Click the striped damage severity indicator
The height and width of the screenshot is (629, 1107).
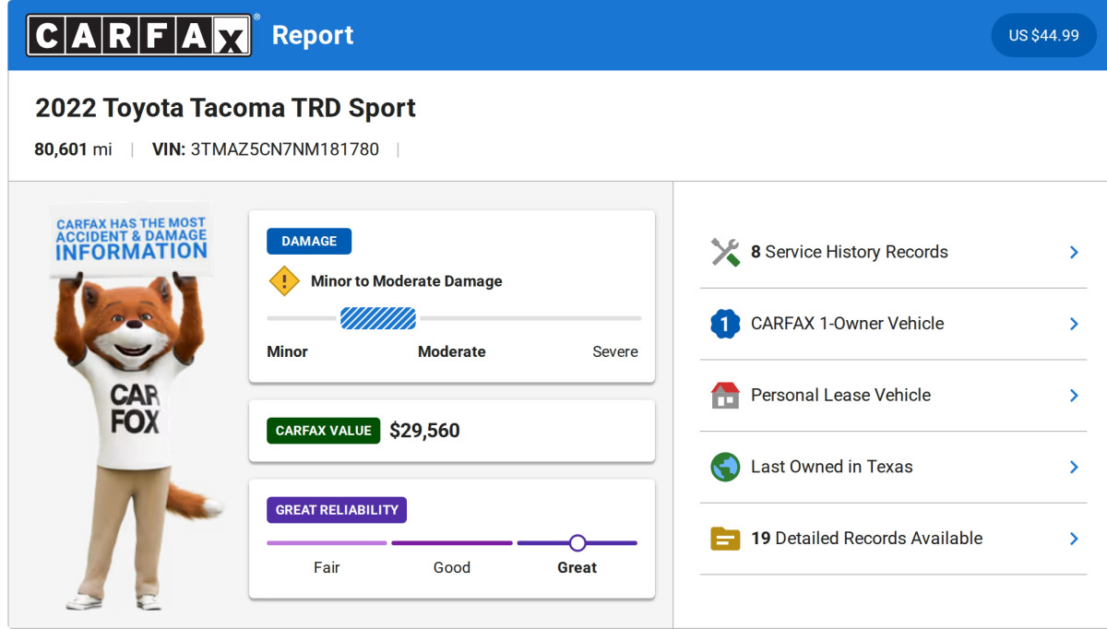tap(378, 318)
